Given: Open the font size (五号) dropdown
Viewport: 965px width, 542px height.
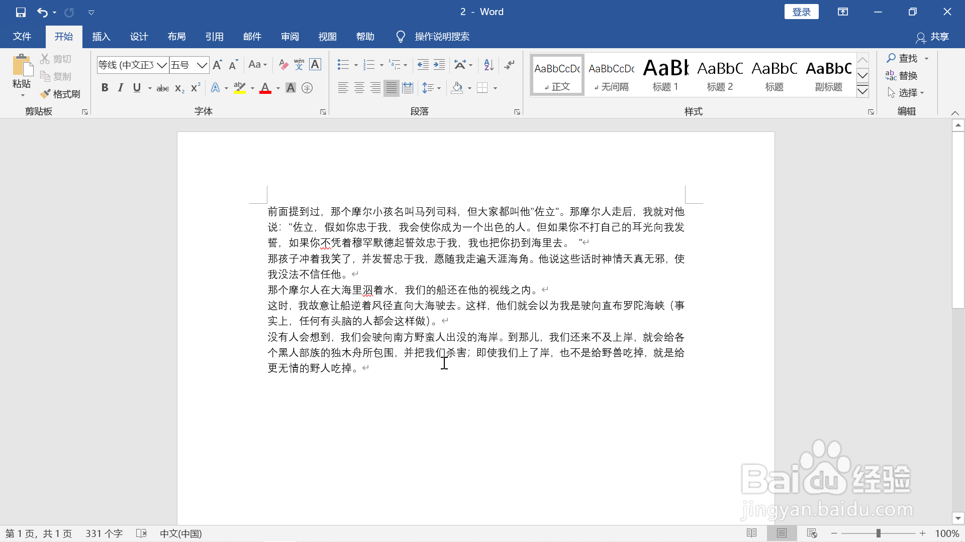Looking at the screenshot, I should pyautogui.click(x=202, y=65).
